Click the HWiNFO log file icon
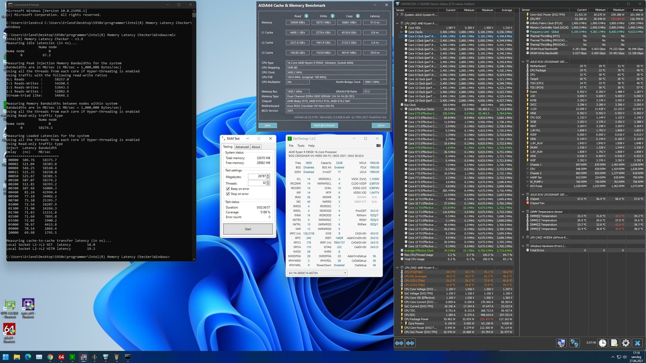Image resolution: width=646 pixels, height=363 pixels. click(614, 343)
